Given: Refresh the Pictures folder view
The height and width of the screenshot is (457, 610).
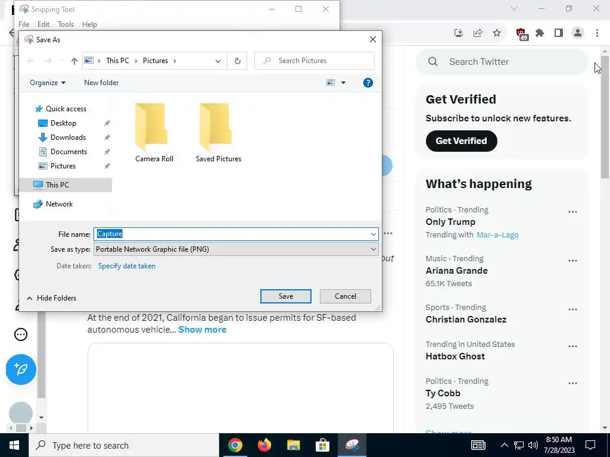Looking at the screenshot, I should point(237,61).
